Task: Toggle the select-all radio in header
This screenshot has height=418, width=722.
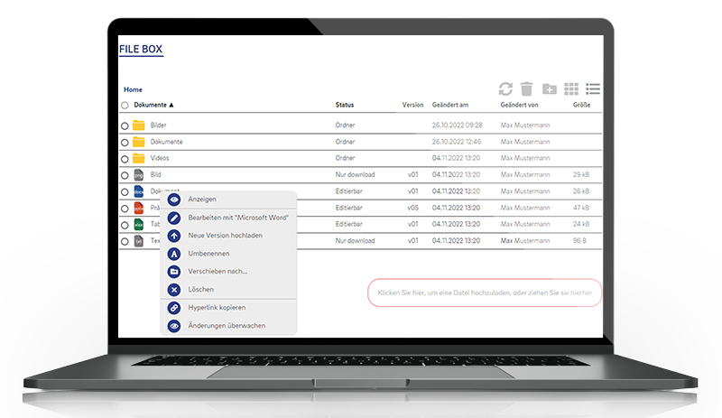Action: pos(125,106)
